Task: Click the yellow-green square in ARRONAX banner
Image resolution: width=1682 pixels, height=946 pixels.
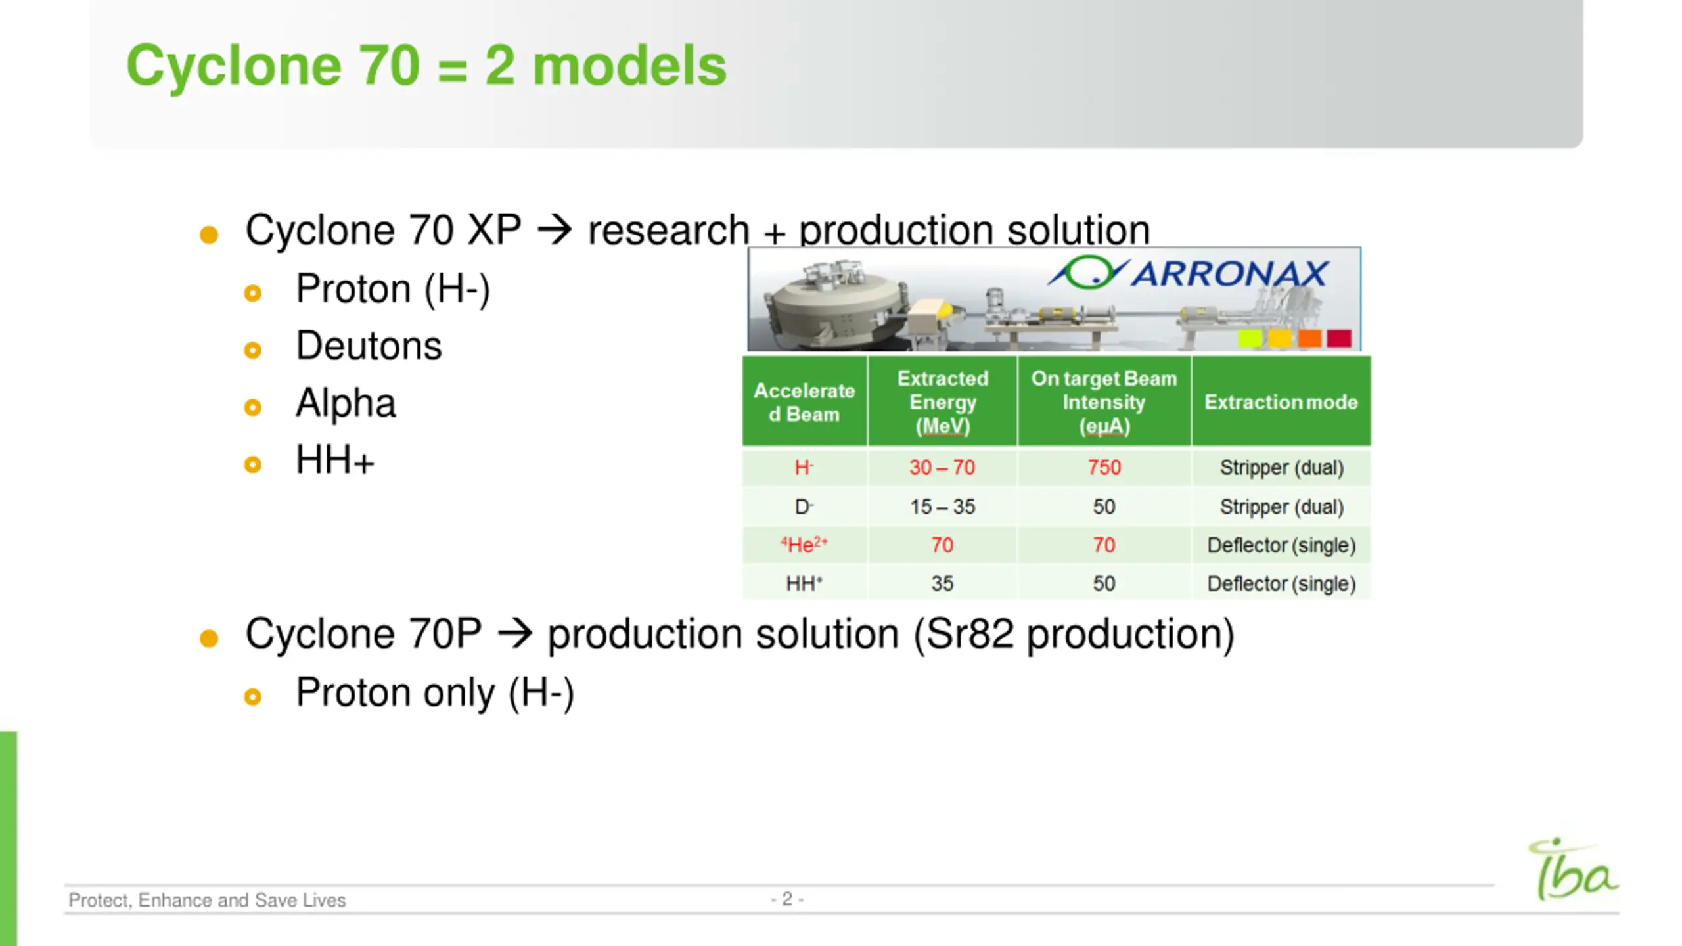Action: (x=1250, y=338)
